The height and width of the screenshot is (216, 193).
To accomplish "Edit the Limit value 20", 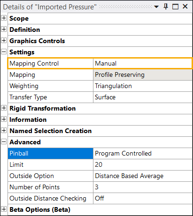I will 143,165.
